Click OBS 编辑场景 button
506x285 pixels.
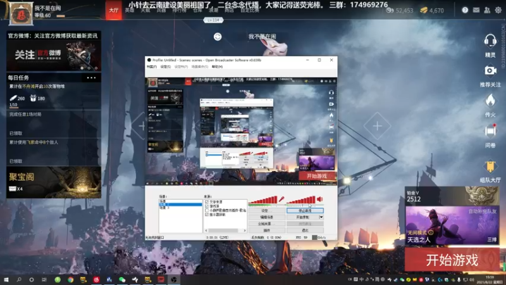click(266, 217)
